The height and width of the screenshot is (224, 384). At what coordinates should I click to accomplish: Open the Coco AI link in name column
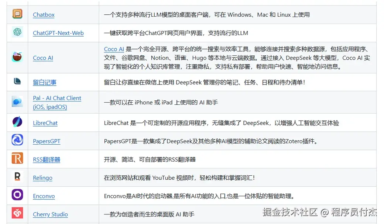[43, 58]
